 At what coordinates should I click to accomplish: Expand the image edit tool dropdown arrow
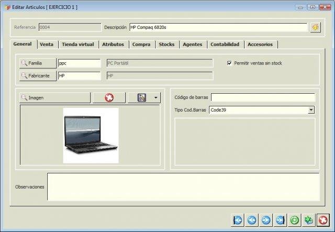click(156, 98)
